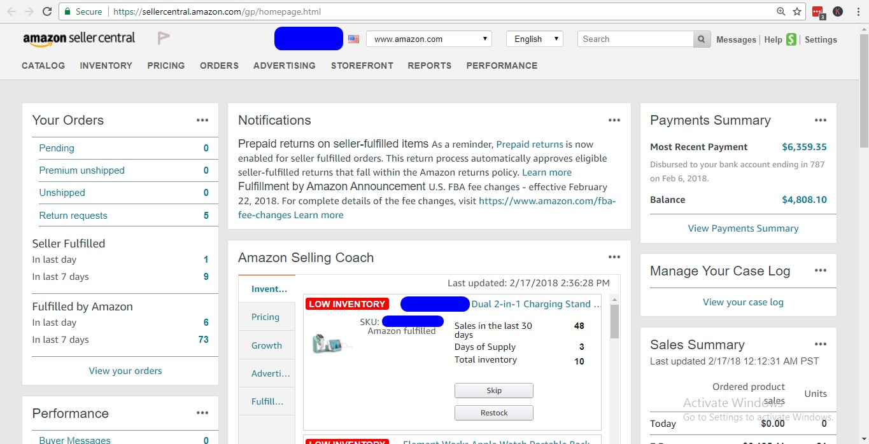Open Performance widget options menu

coord(202,413)
